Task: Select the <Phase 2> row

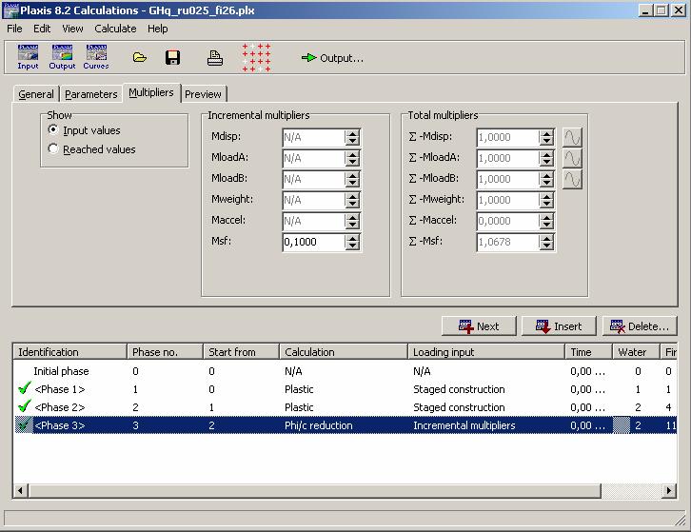Action: click(345, 407)
